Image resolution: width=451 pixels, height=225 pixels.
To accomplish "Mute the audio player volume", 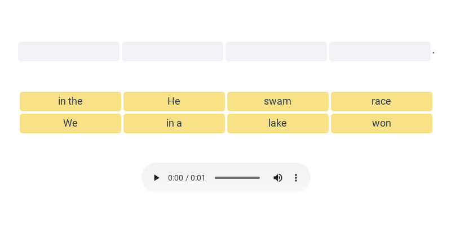I will (x=278, y=178).
